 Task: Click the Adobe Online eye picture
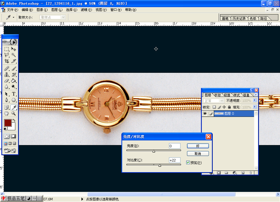click(x=10, y=42)
